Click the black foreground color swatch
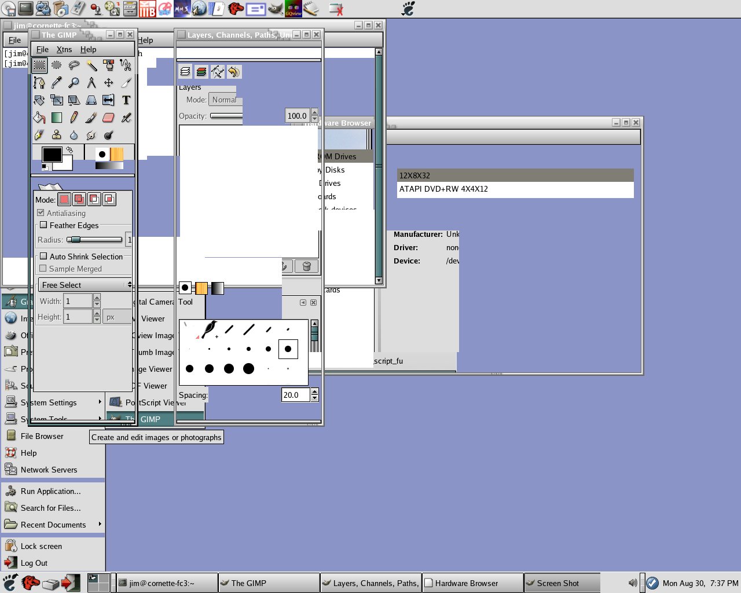This screenshot has width=741, height=593. coord(51,155)
